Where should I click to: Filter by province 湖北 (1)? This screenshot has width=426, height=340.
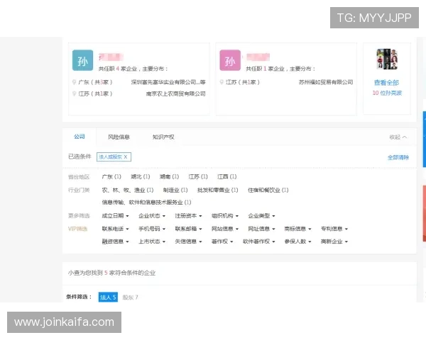click(140, 177)
